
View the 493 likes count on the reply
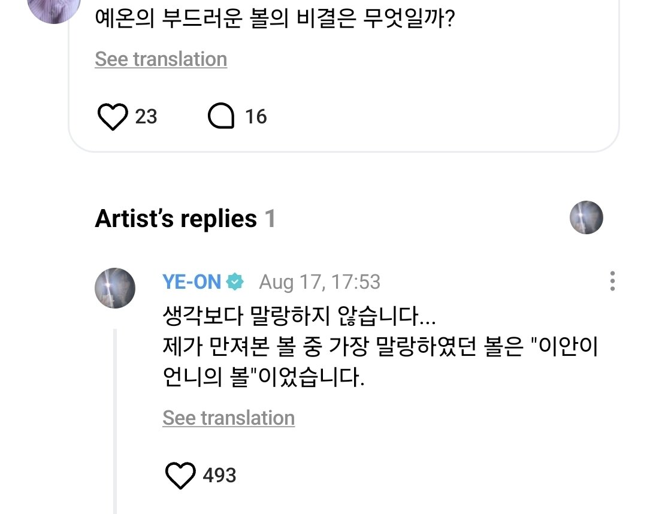pos(219,476)
